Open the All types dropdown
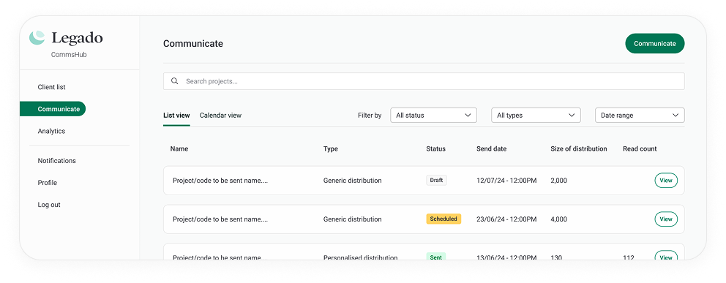The height and width of the screenshot is (283, 726). point(536,116)
